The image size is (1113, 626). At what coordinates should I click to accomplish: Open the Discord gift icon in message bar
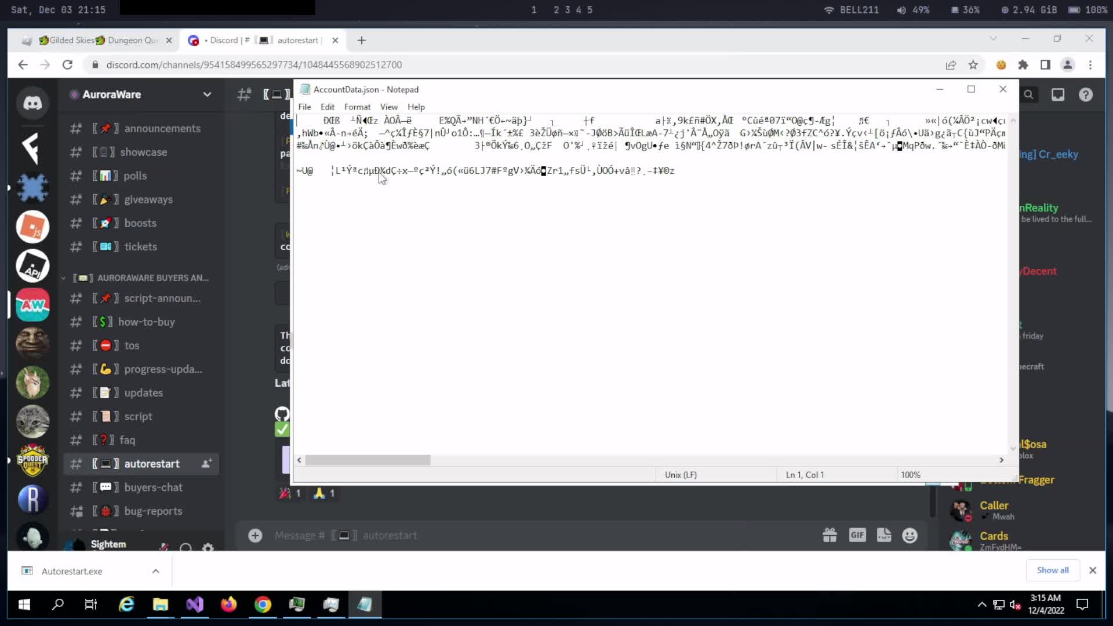point(830,535)
